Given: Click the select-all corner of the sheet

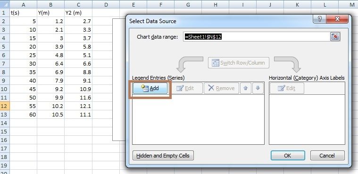Looking at the screenshot, I should (5, 4).
